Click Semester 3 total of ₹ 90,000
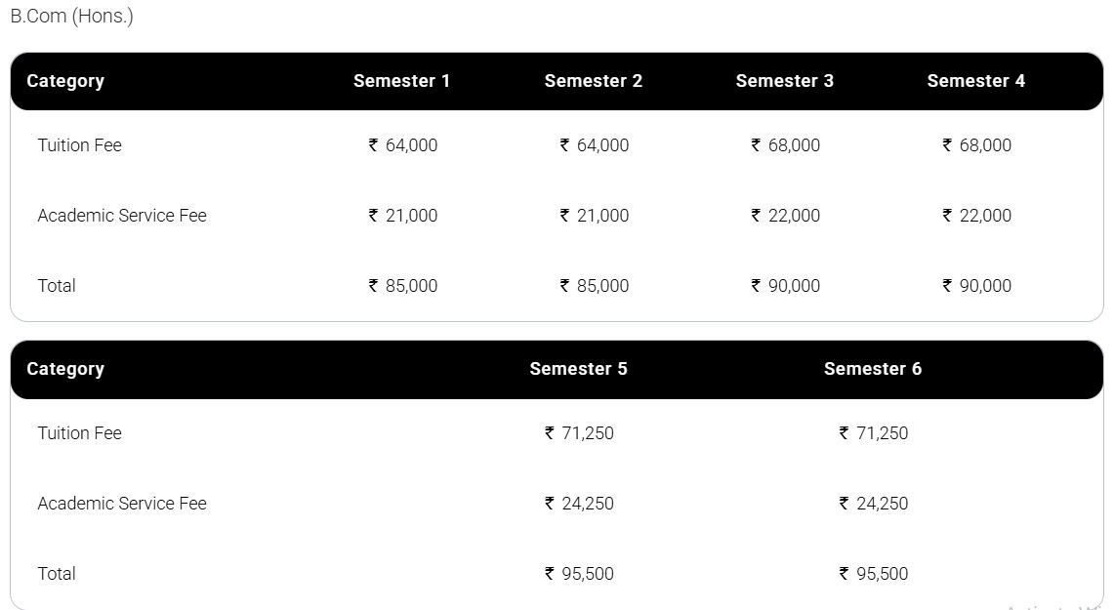The image size is (1114, 610). [786, 286]
